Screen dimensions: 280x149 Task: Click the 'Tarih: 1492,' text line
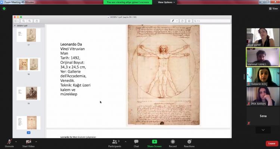pyautogui.click(x=70, y=58)
